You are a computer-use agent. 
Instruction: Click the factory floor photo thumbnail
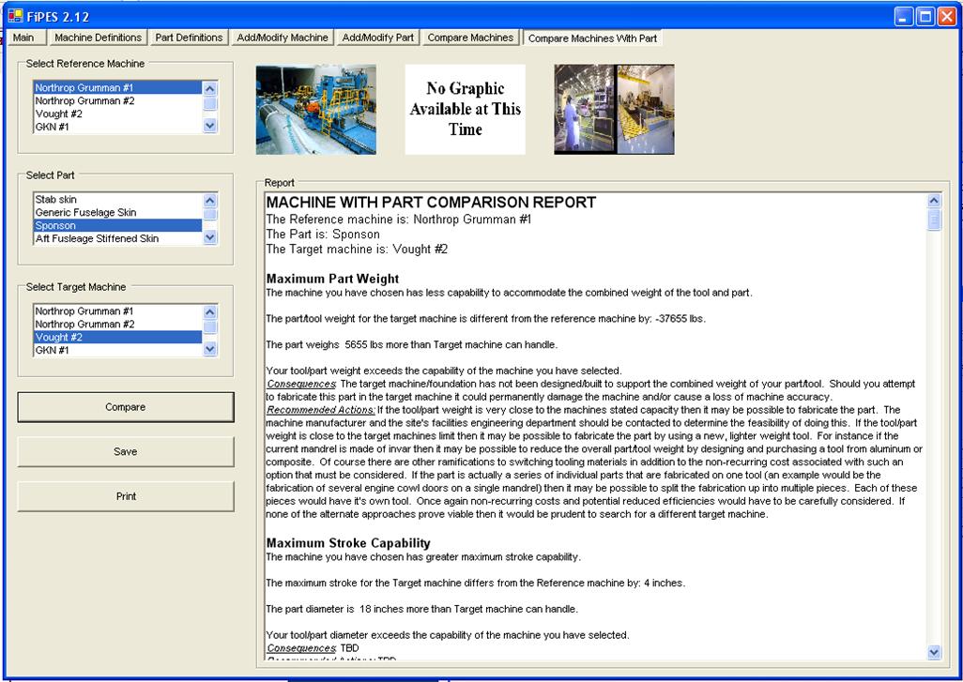(x=614, y=109)
